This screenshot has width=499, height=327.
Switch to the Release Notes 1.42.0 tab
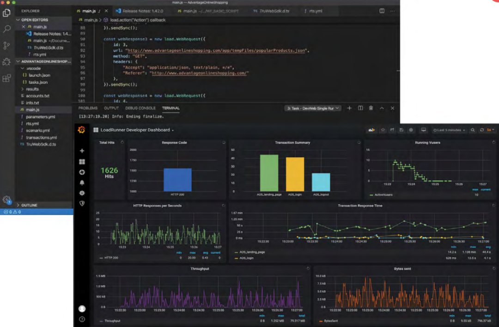[x=139, y=11]
